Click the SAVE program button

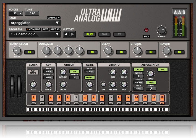tap(45, 29)
